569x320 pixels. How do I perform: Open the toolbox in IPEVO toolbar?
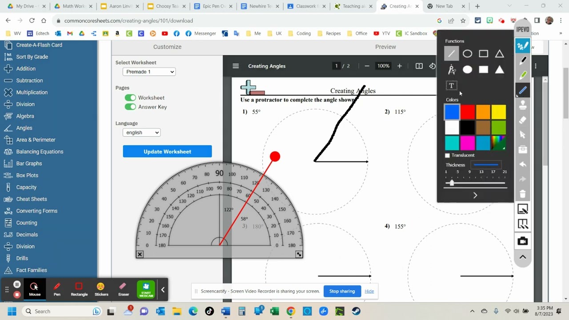pyautogui.click(x=523, y=149)
